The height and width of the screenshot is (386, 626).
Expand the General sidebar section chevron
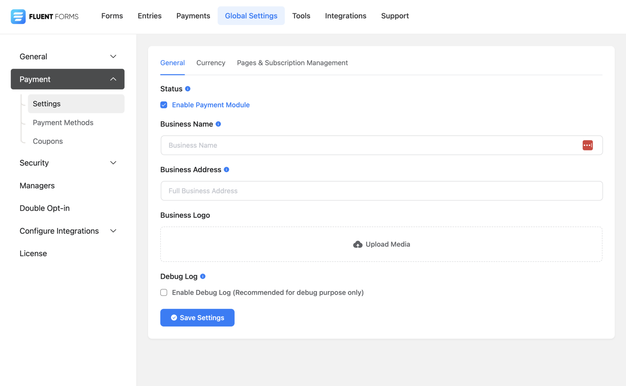113,56
